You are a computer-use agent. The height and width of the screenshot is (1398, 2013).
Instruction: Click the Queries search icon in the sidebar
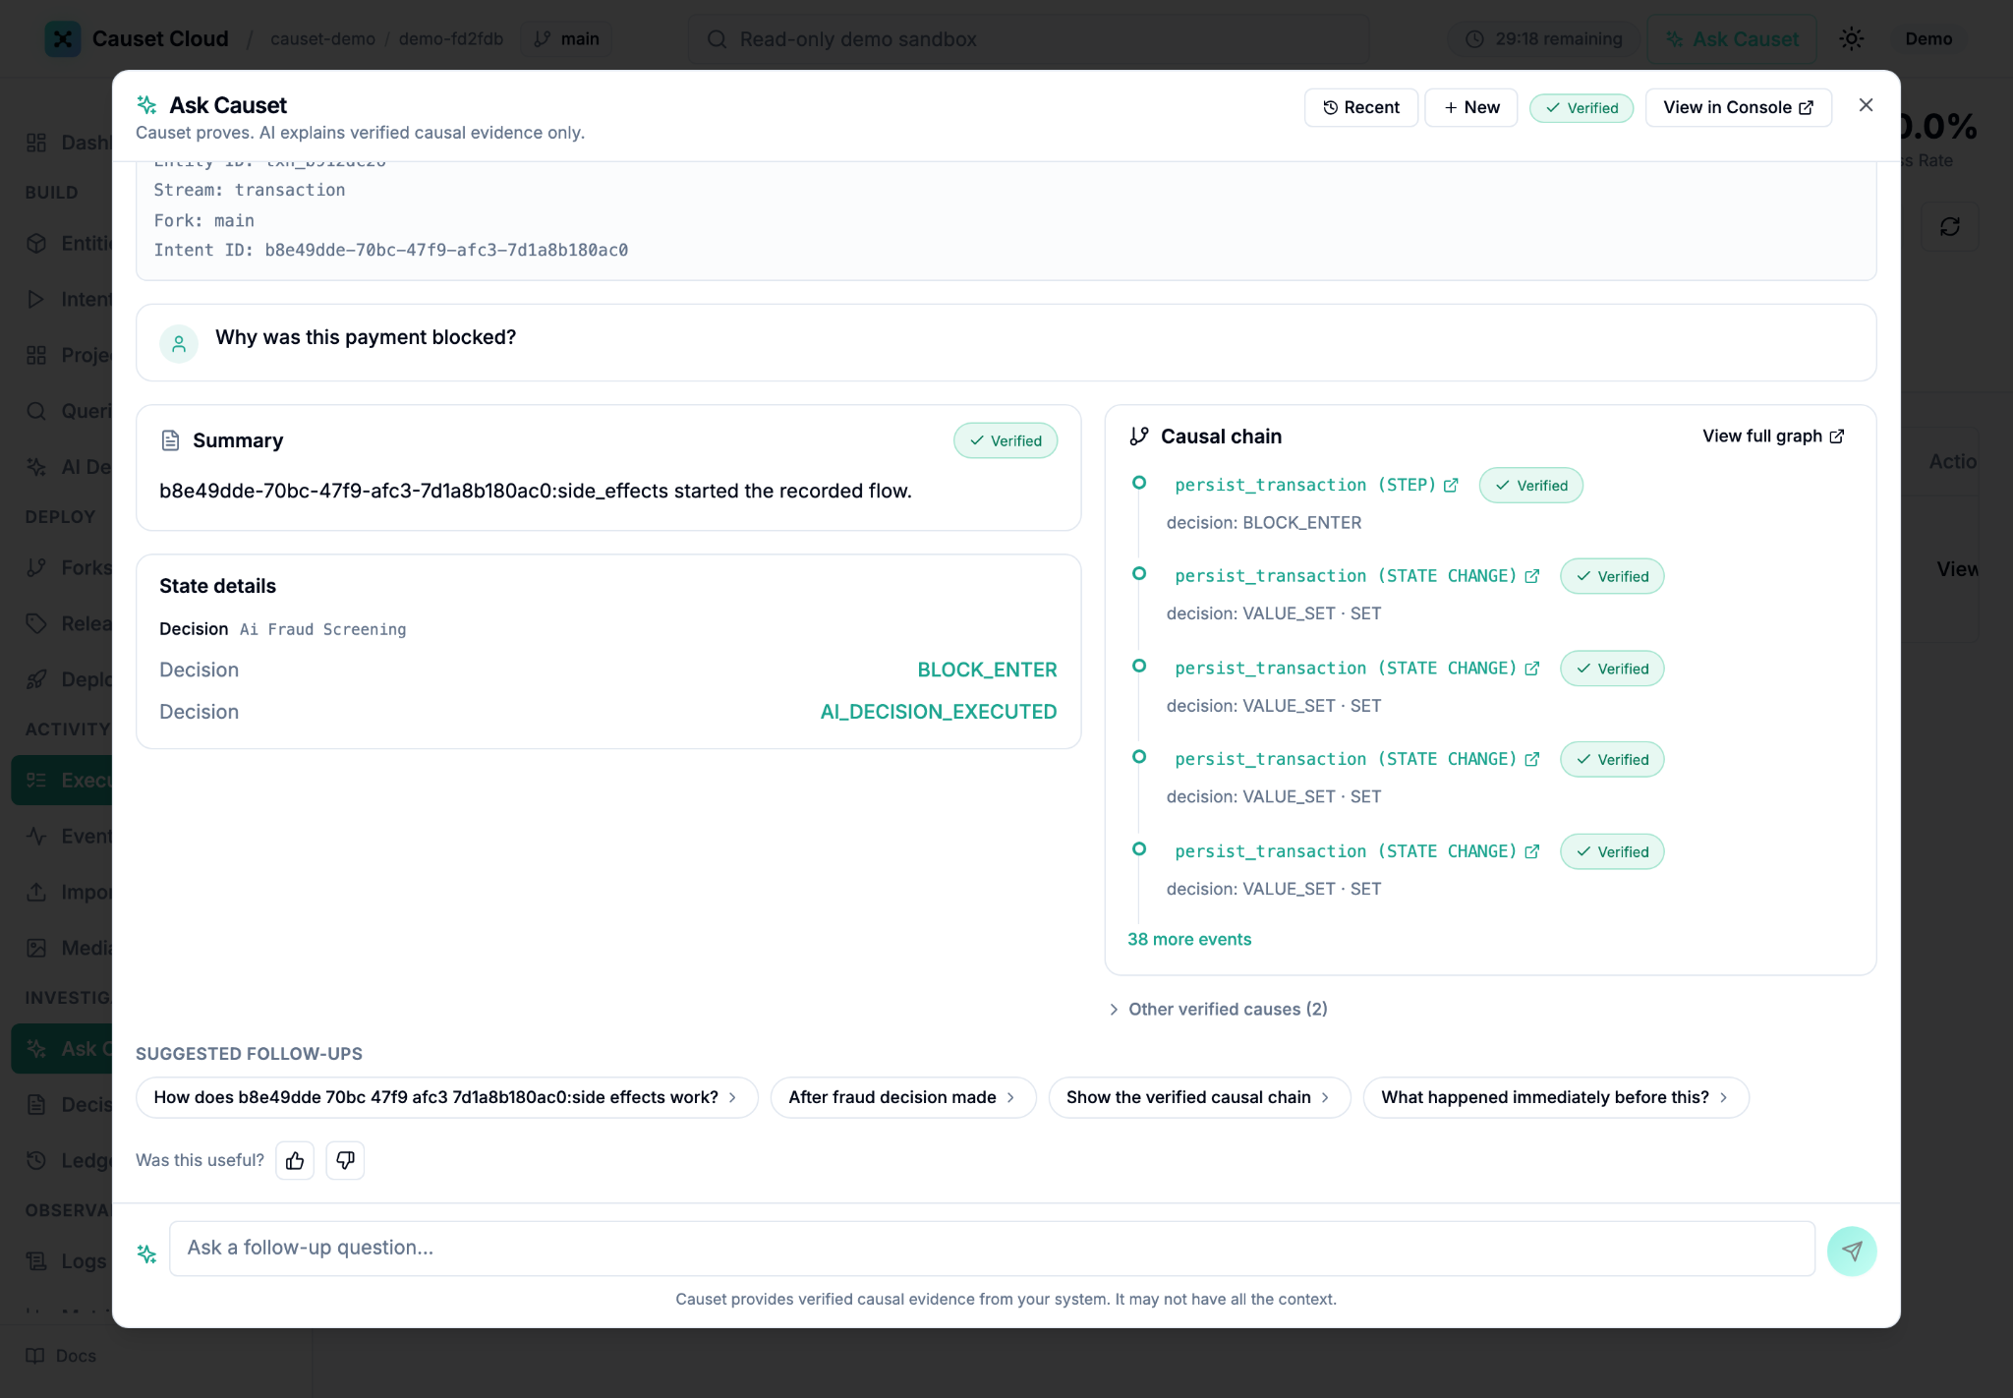click(x=36, y=412)
